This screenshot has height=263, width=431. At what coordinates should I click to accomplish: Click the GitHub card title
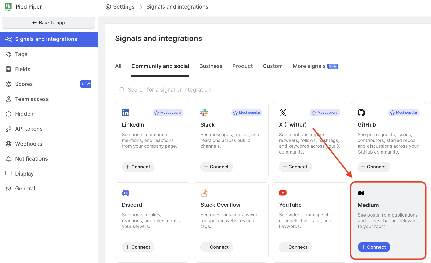tap(367, 125)
